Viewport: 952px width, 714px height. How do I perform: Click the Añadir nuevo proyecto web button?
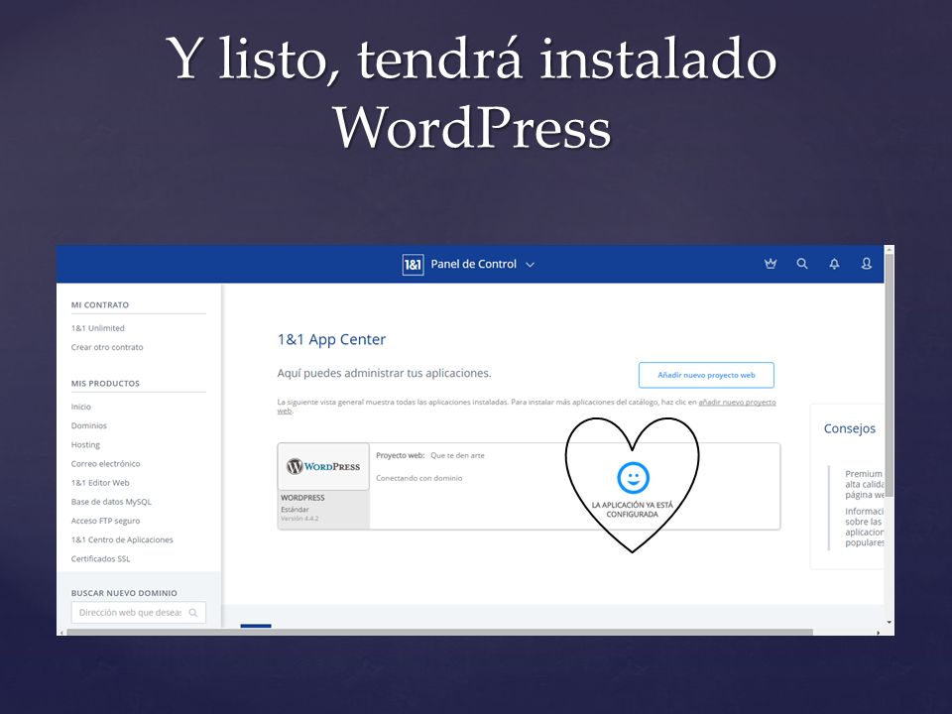tap(706, 375)
